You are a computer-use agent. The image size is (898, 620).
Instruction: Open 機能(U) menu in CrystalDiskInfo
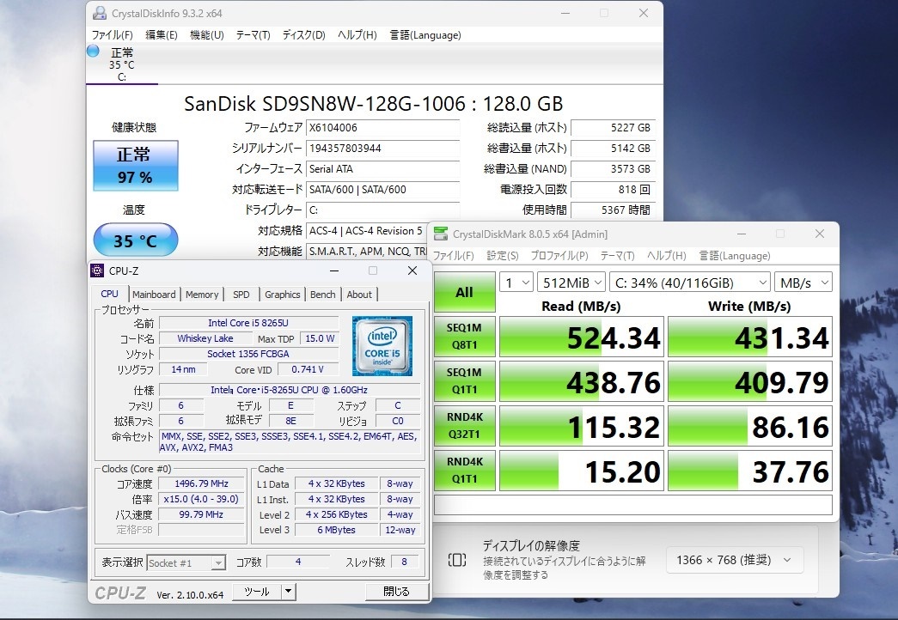coord(207,35)
